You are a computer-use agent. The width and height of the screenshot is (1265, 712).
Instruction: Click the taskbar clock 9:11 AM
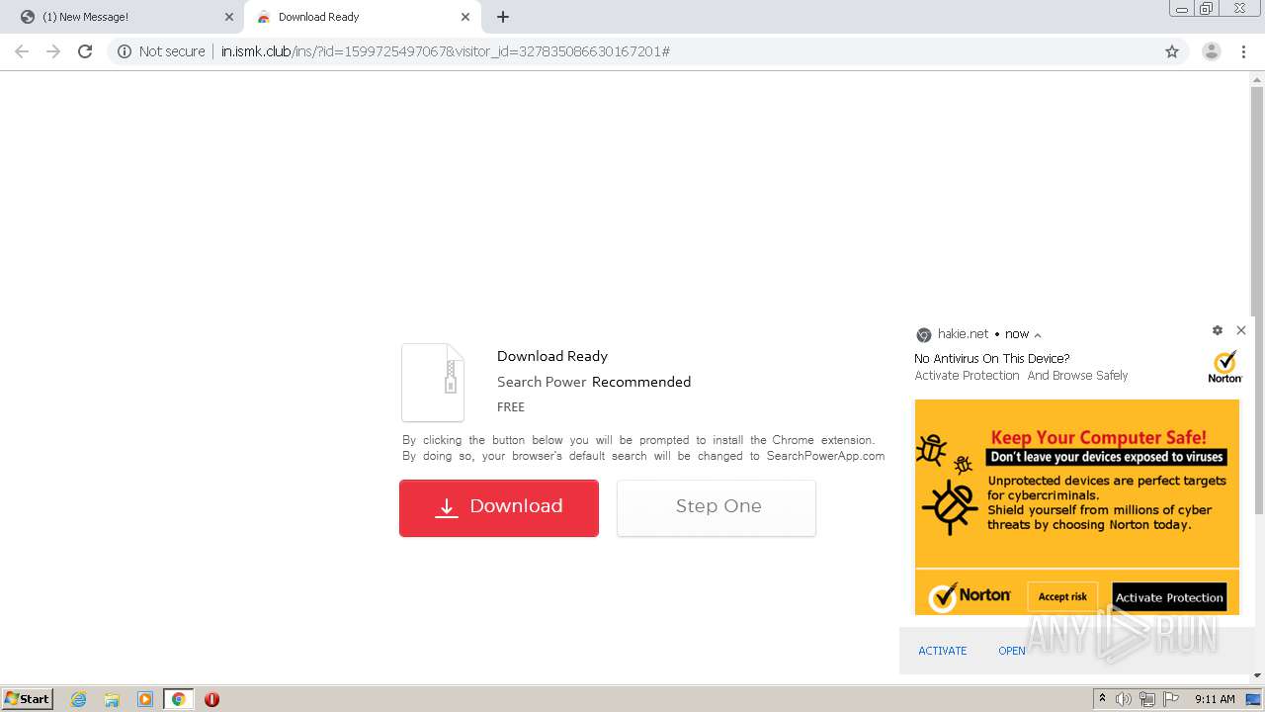pyautogui.click(x=1215, y=699)
